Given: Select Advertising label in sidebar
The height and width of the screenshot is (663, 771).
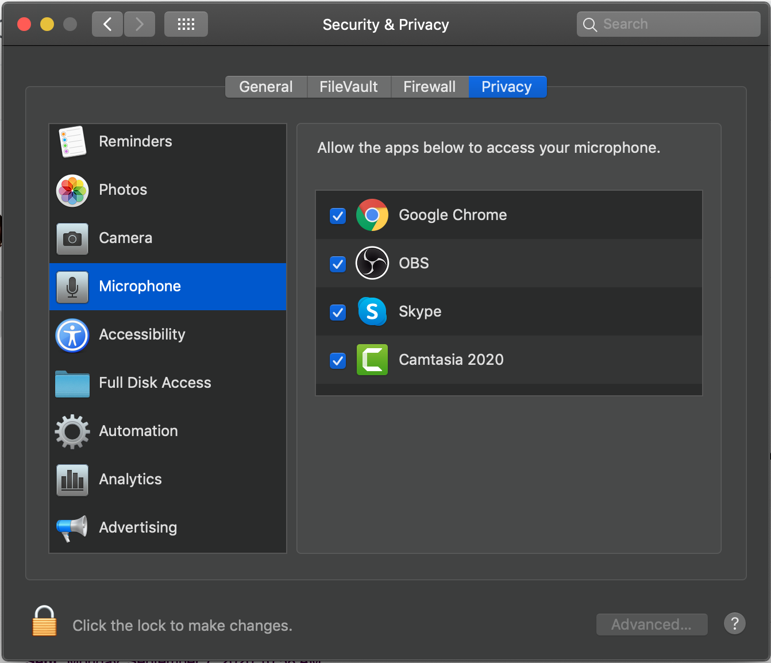Looking at the screenshot, I should coord(138,527).
